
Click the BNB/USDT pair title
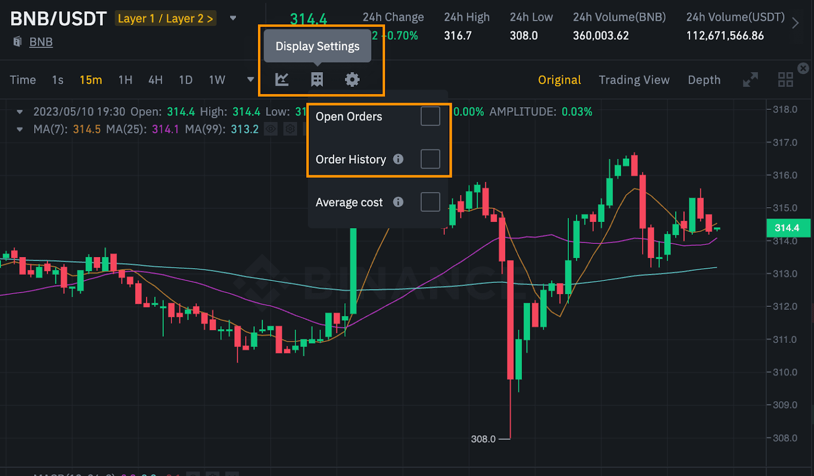click(58, 19)
